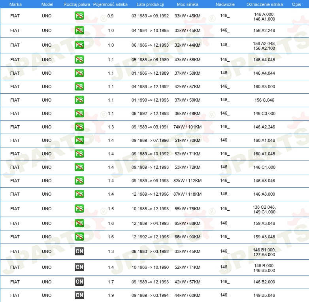Click the PB icon beside engine code 146 C3.000
The image size is (309, 302).
pyautogui.click(x=79, y=113)
